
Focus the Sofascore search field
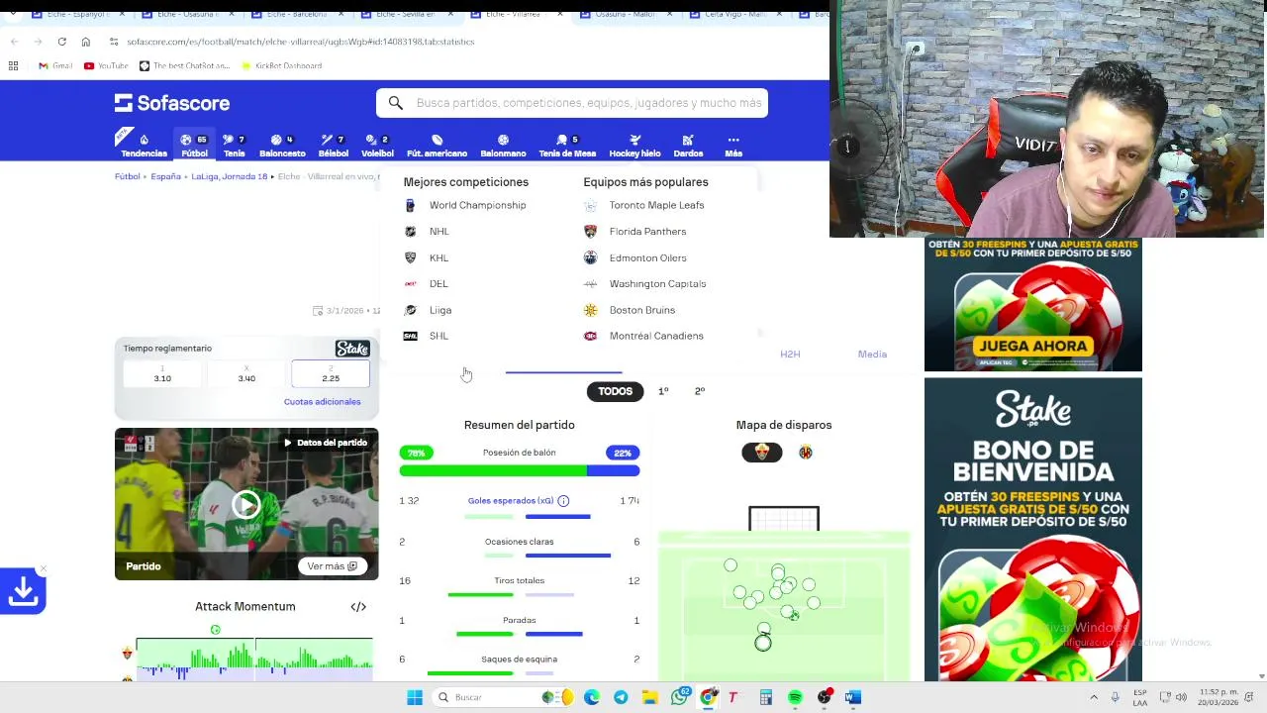pyautogui.click(x=571, y=103)
